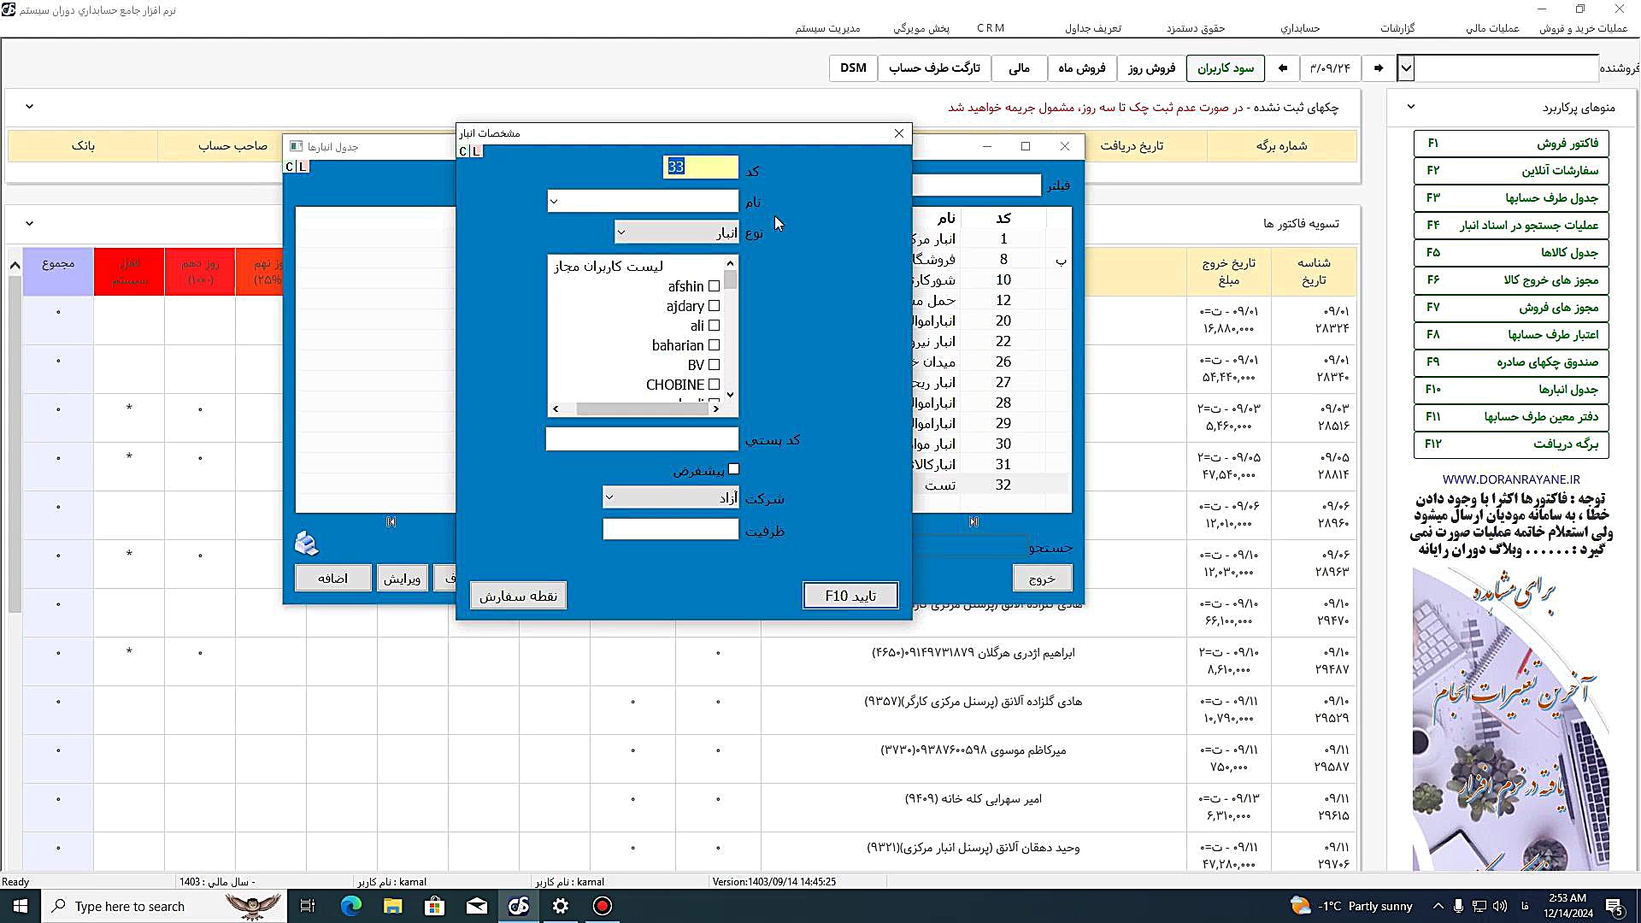1641x923 pixels.
Task: Click تایید F10 confirm button
Action: (850, 596)
